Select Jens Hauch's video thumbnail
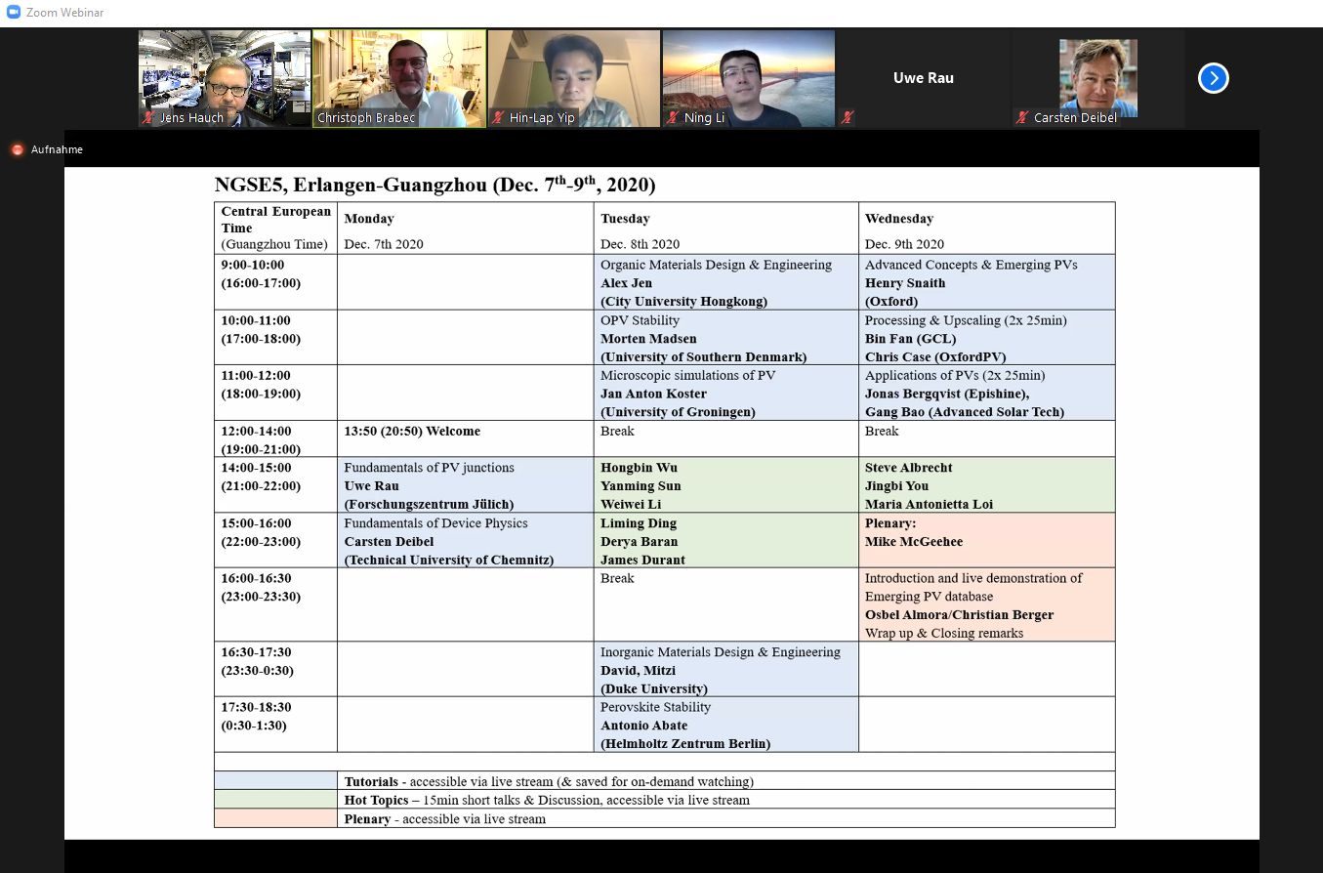Screen dimensions: 1323x873 (x=224, y=73)
